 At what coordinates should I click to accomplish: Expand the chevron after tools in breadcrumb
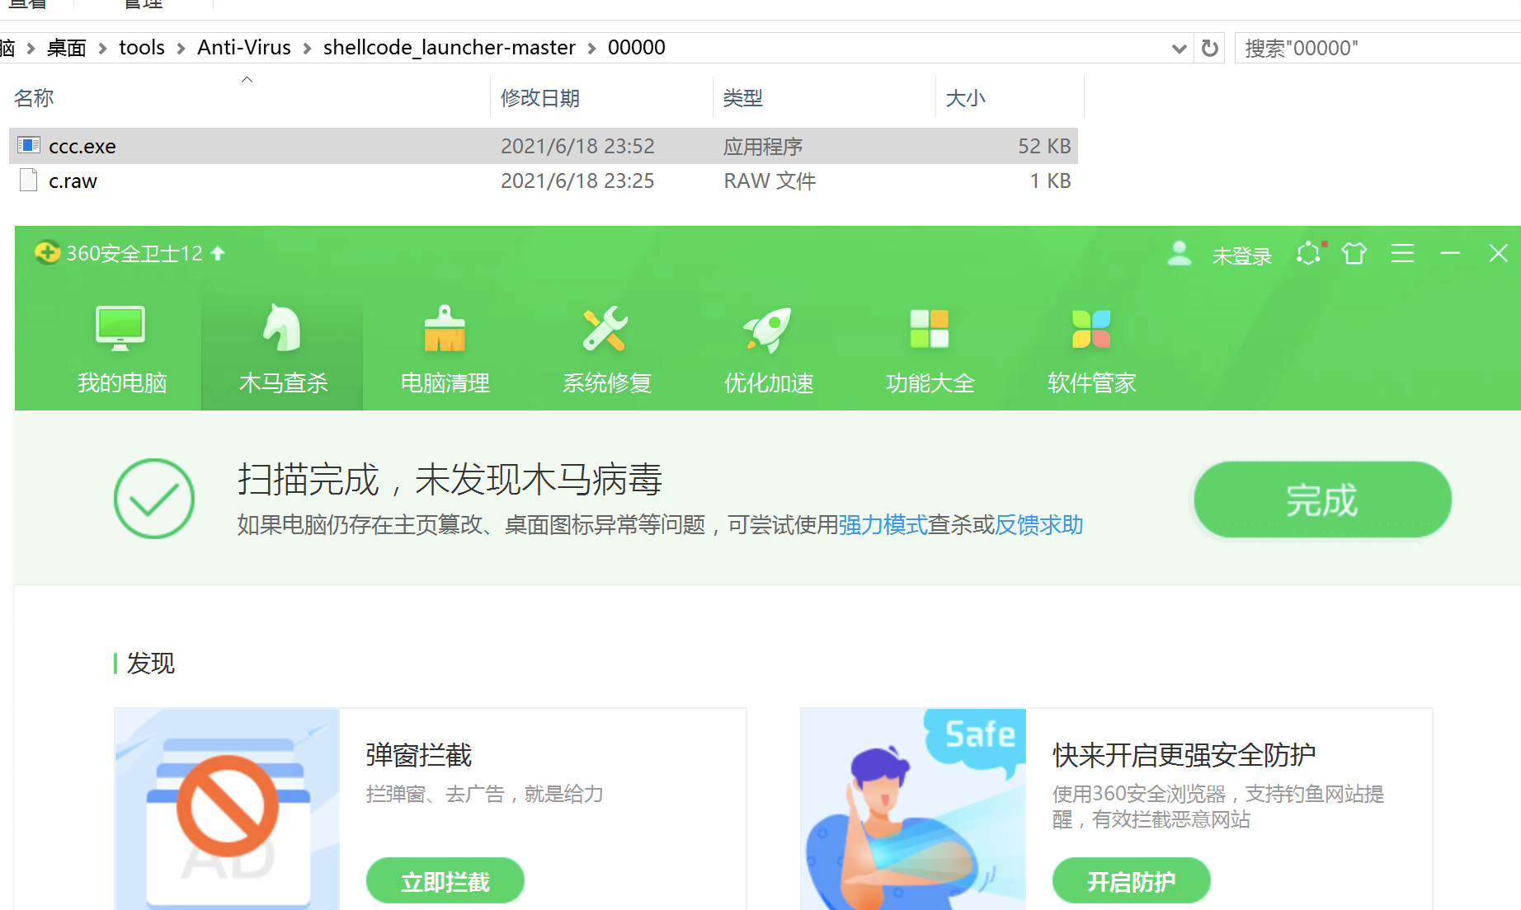coord(181,49)
